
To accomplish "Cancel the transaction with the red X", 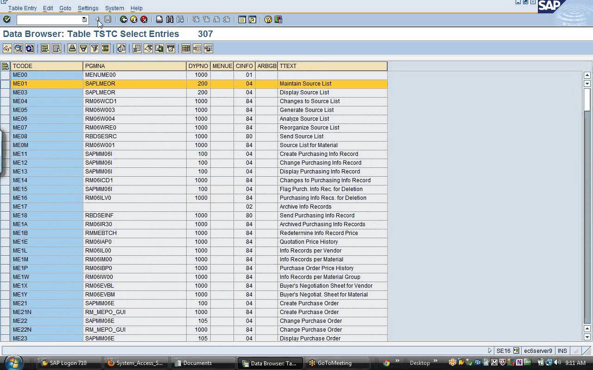I will (x=143, y=19).
